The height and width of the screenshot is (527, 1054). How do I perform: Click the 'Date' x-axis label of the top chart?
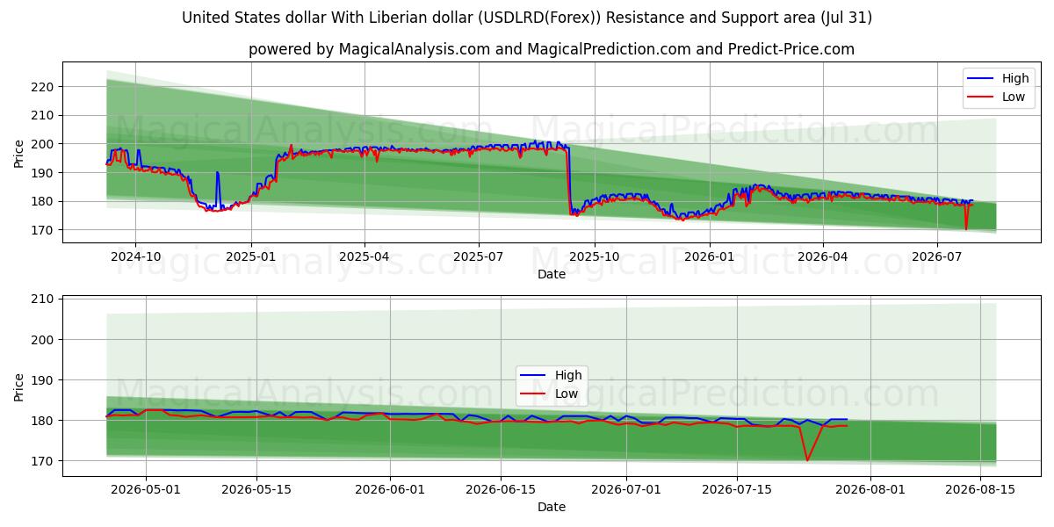click(552, 274)
